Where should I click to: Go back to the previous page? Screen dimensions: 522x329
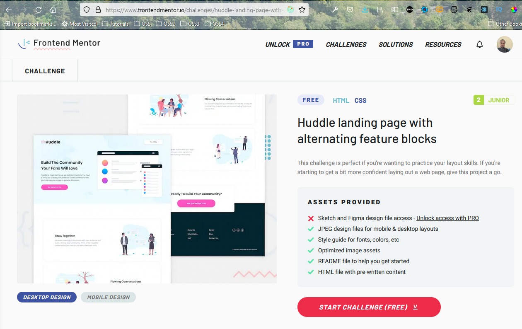8,10
